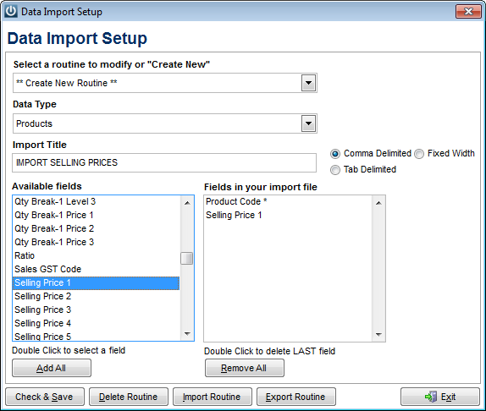486x411 pixels.
Task: Select Qty Break-1 Price 3 field
Action: pyautogui.click(x=96, y=242)
